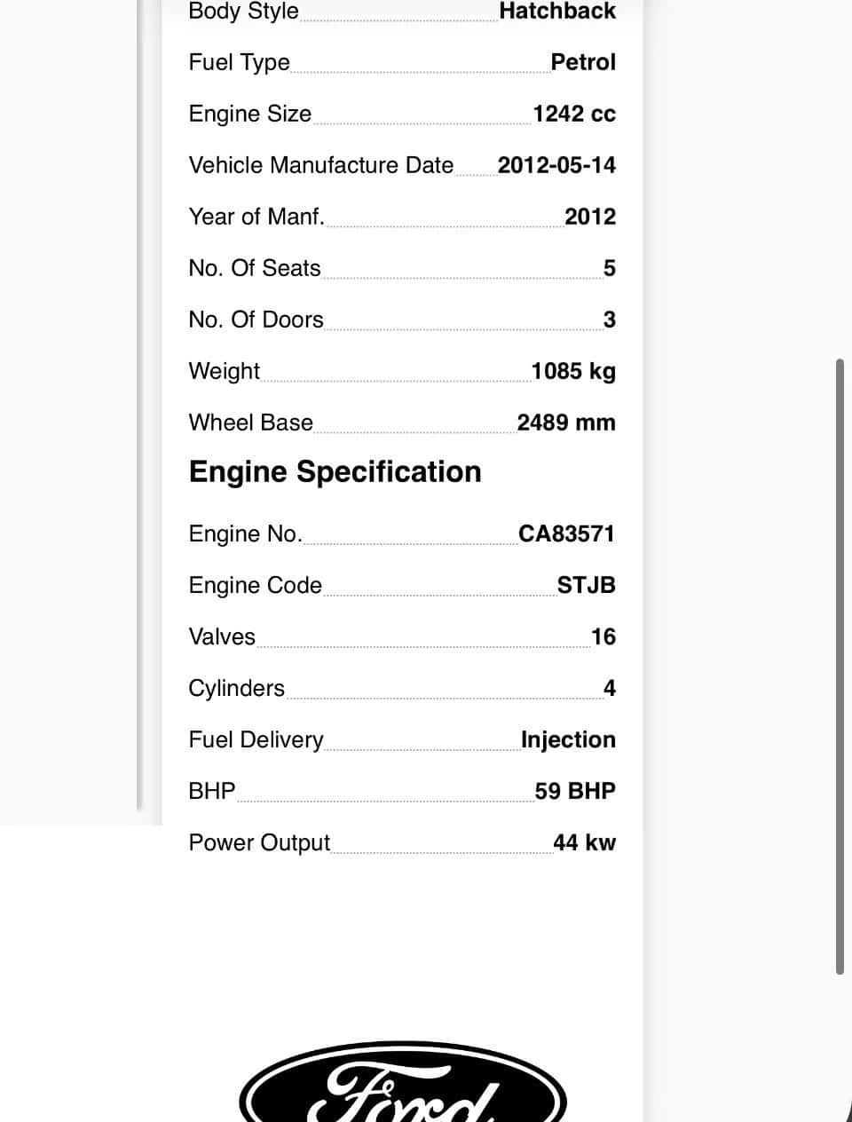Click the Injection fuel delivery value
The width and height of the screenshot is (852, 1122).
click(x=568, y=739)
